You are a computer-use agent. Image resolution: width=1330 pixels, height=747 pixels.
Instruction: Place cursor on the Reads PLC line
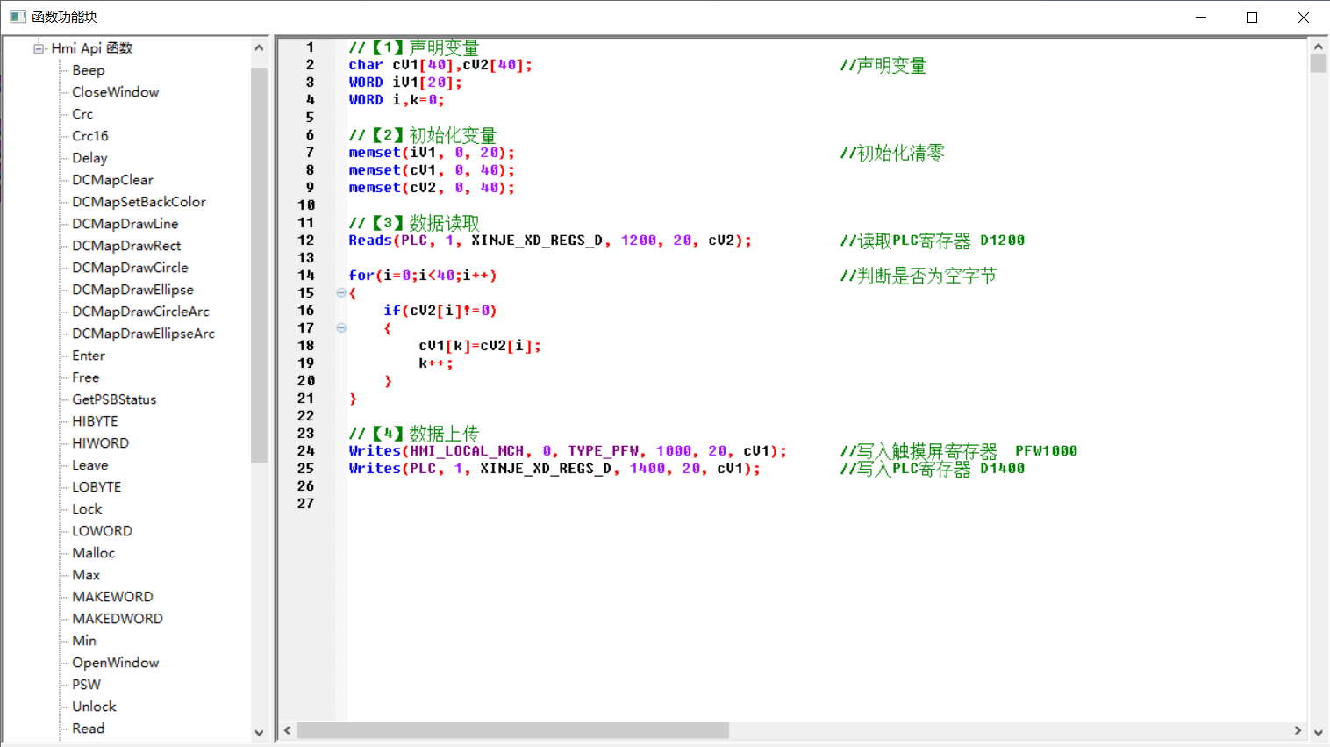click(x=549, y=241)
